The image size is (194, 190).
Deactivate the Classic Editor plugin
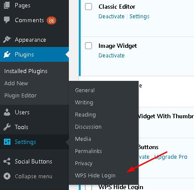pyautogui.click(x=112, y=17)
